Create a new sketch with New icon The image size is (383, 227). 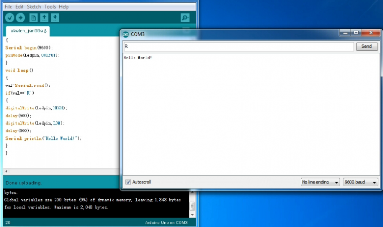pos(34,18)
